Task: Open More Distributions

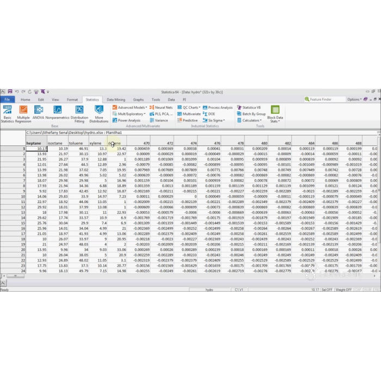Action: click(x=99, y=114)
